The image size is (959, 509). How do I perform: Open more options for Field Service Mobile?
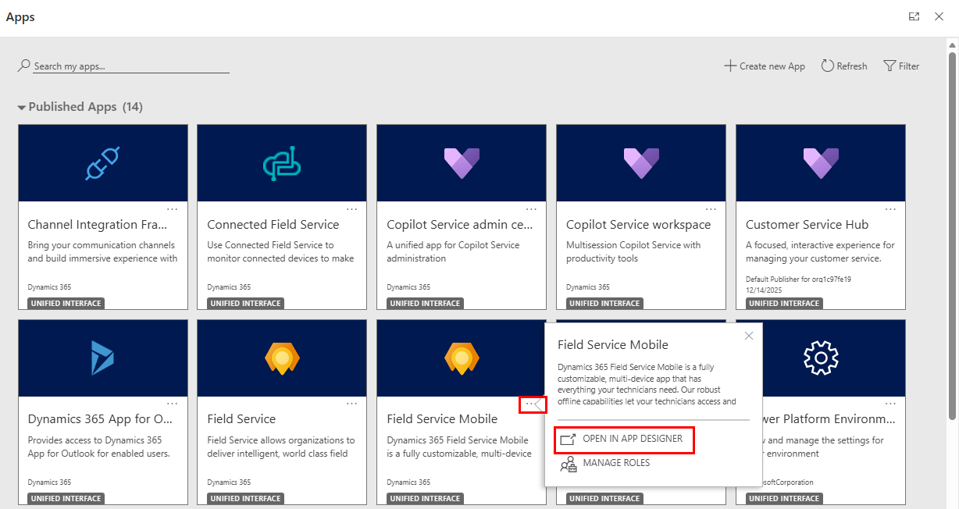[532, 404]
